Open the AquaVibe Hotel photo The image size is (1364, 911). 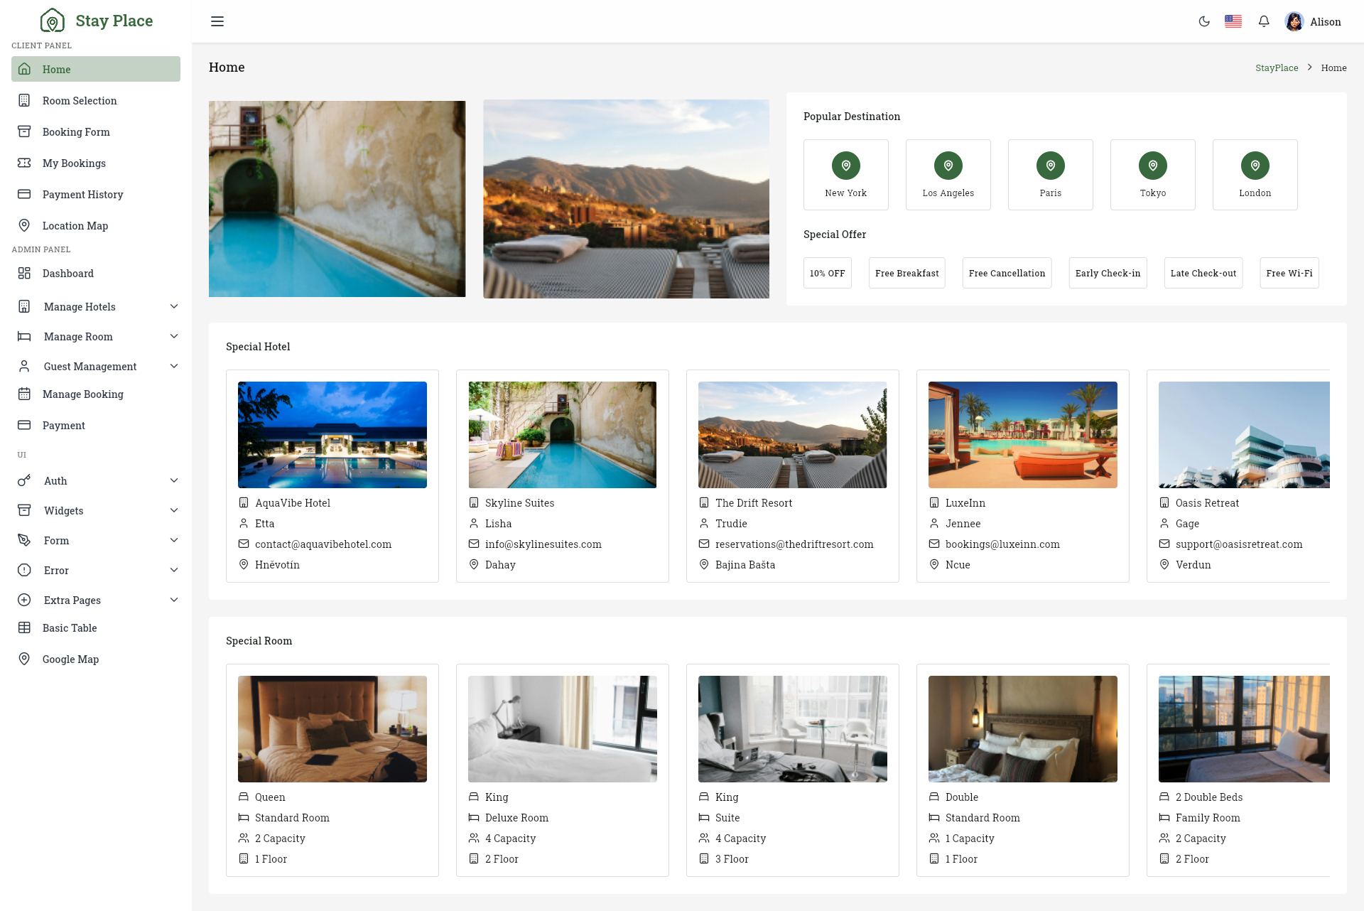(x=332, y=435)
